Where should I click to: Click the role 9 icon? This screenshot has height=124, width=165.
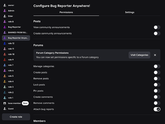point(5,60)
